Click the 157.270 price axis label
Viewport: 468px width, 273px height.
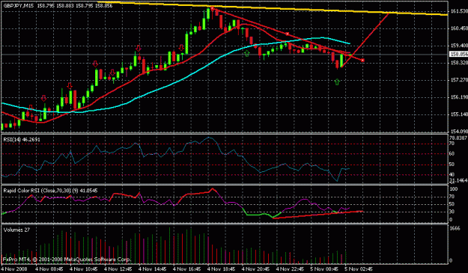459,80
